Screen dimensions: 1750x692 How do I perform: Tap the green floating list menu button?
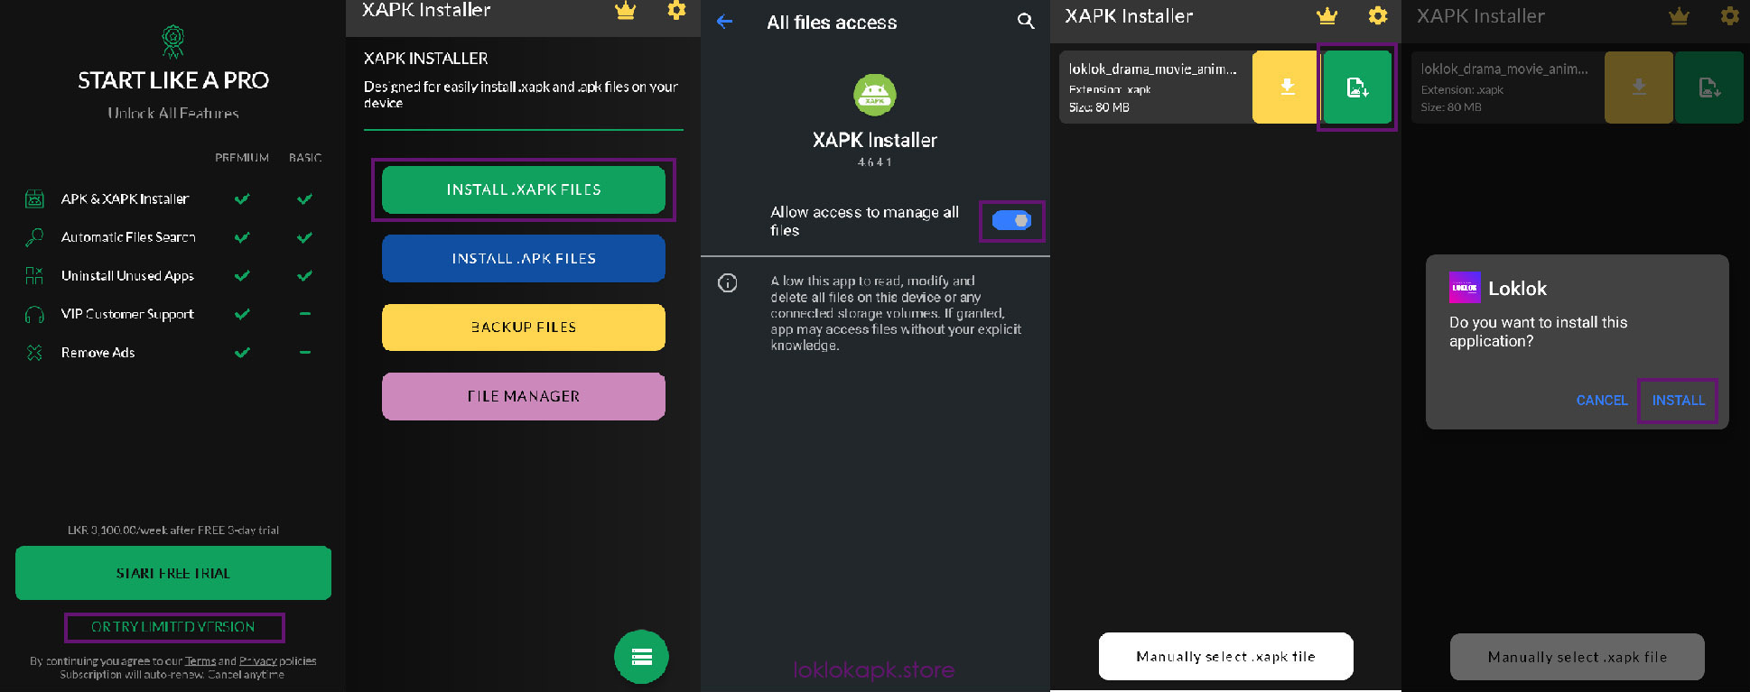[x=641, y=657]
